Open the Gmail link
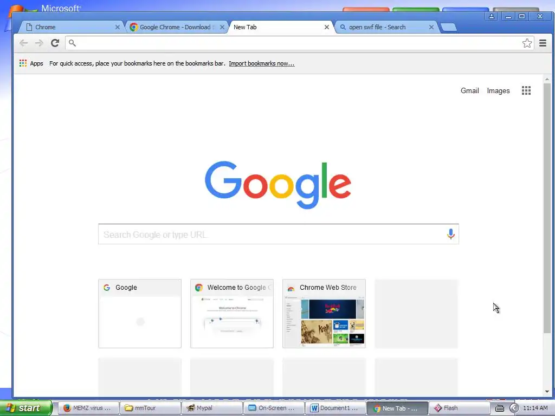Viewport: 555px width, 416px height. pos(470,90)
